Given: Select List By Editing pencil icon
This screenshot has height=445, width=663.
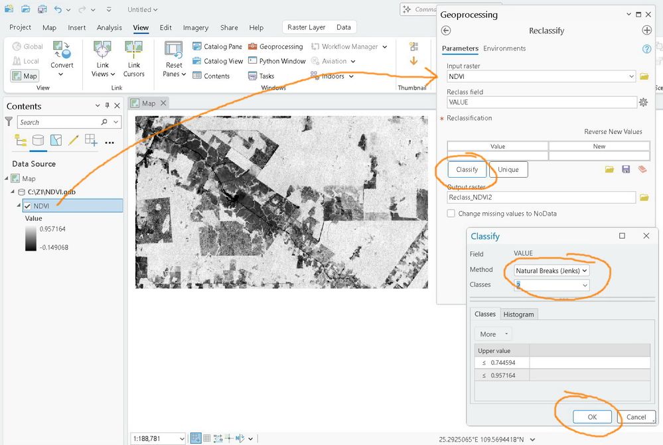Looking at the screenshot, I should point(73,141).
